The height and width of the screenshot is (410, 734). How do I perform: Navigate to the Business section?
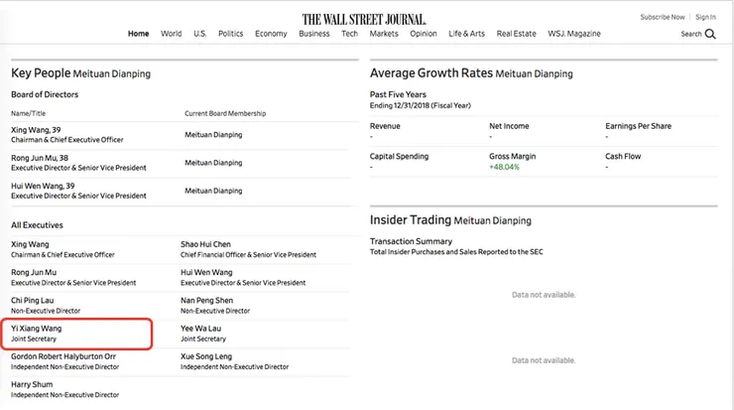click(313, 34)
